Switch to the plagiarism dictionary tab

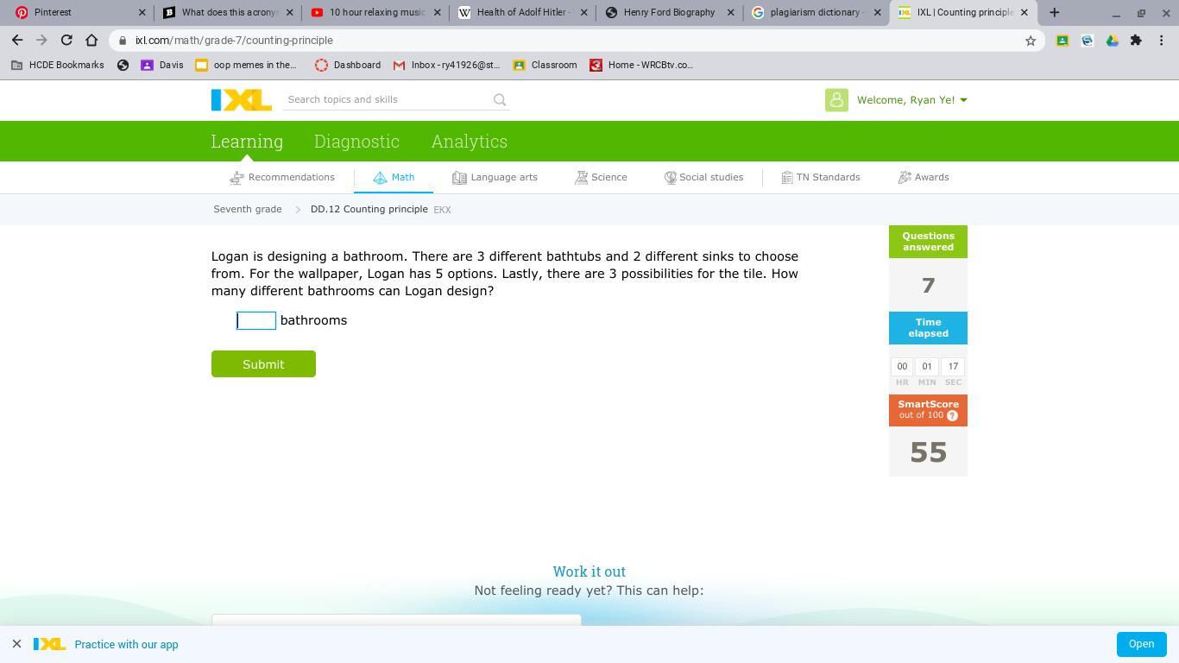click(x=816, y=13)
